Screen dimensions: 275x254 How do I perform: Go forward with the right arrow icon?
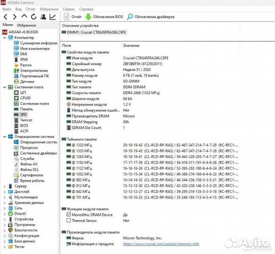point(15,17)
